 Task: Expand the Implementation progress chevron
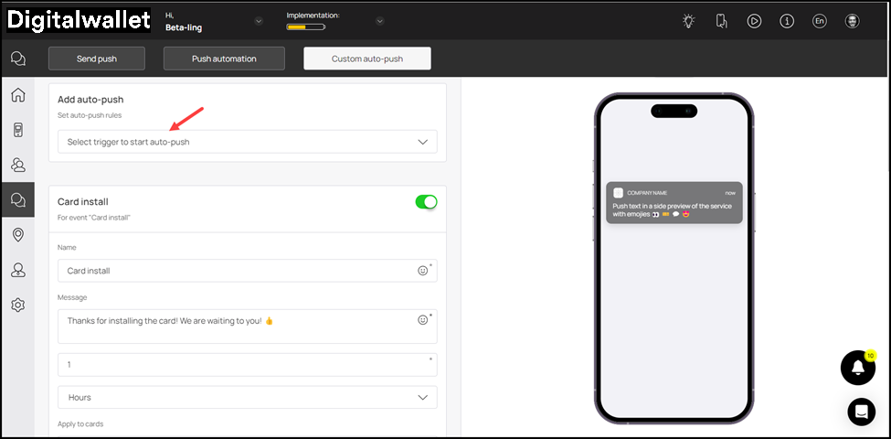point(379,21)
